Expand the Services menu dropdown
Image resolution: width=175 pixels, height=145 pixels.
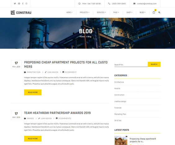click(101, 12)
